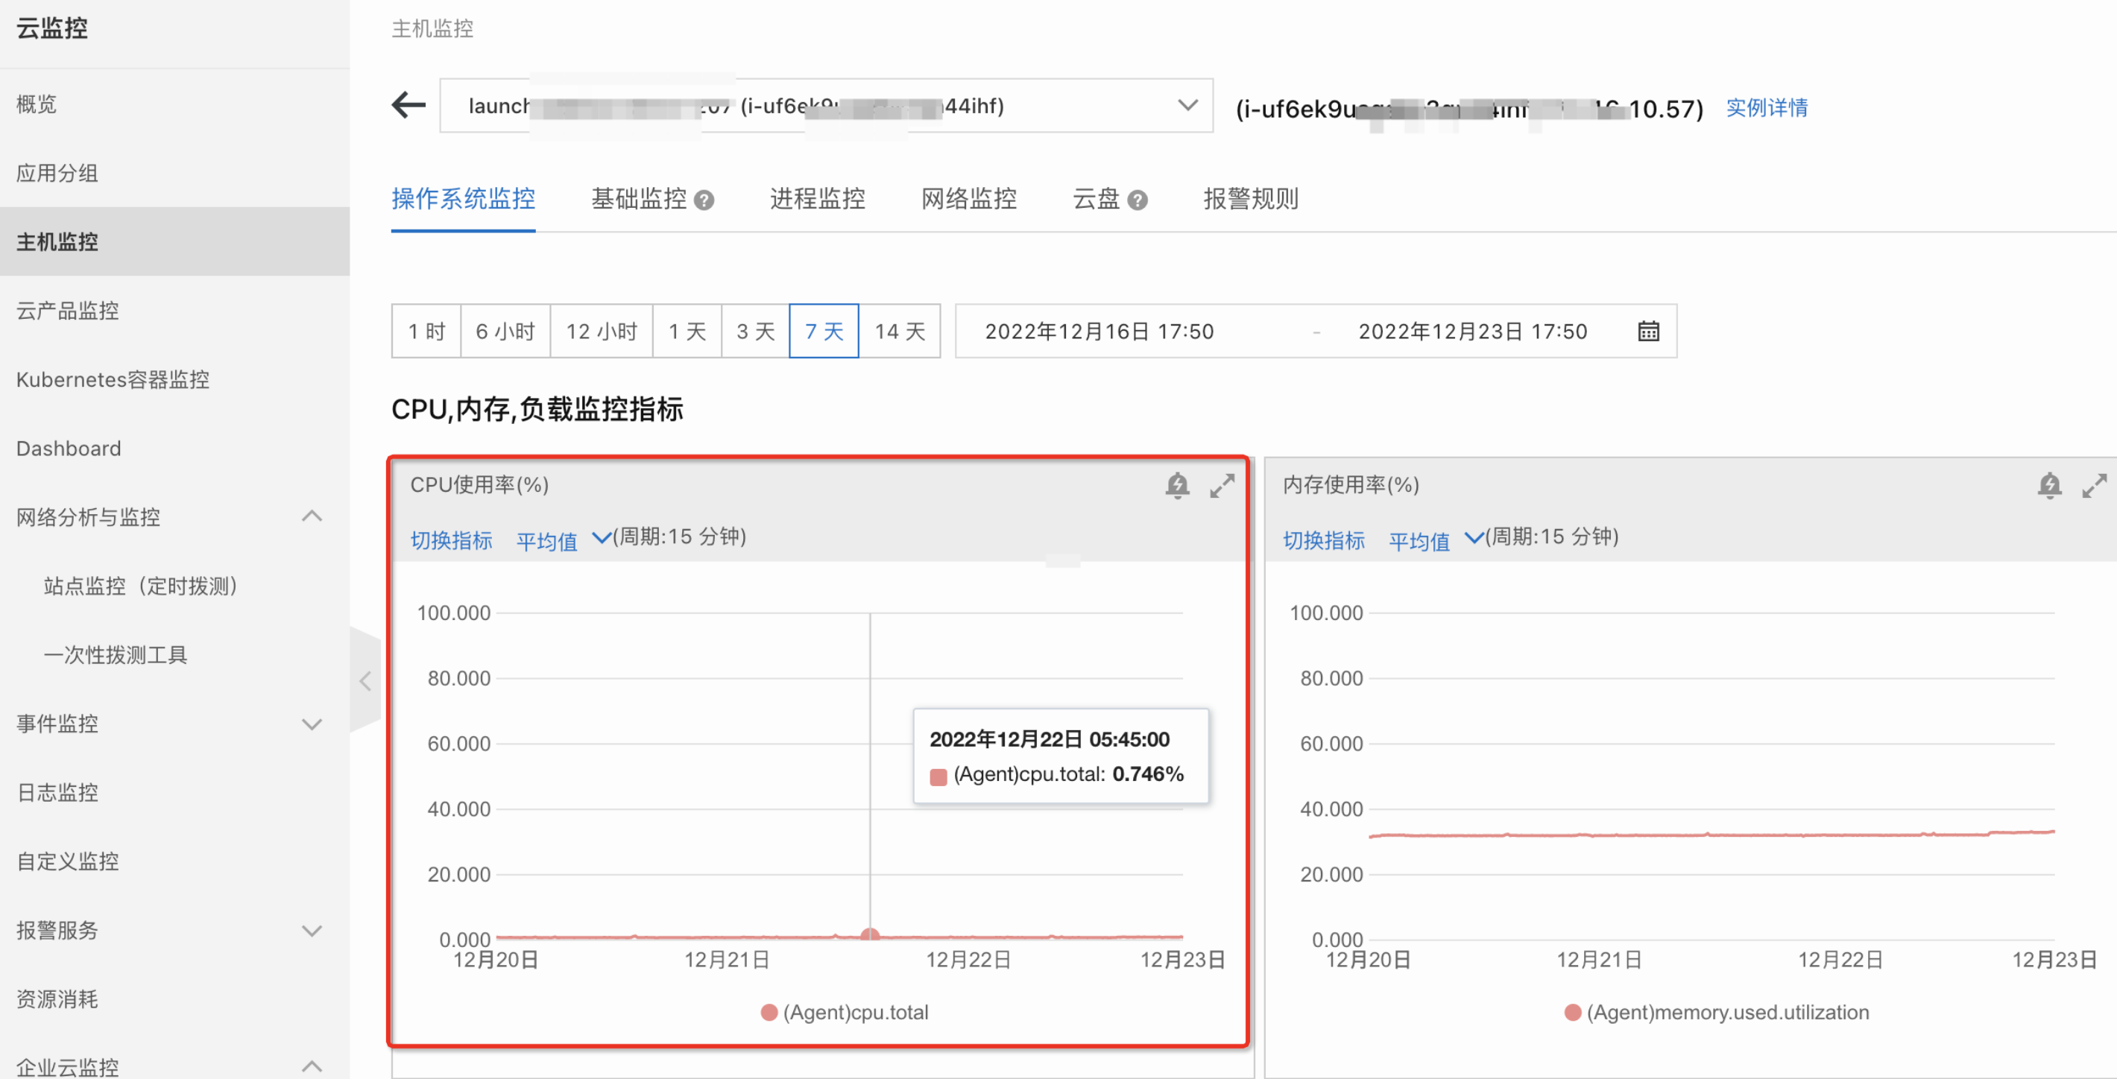Image resolution: width=2117 pixels, height=1079 pixels.
Task: Click the alarm bell icon on CPU chart
Action: pos(1177,485)
